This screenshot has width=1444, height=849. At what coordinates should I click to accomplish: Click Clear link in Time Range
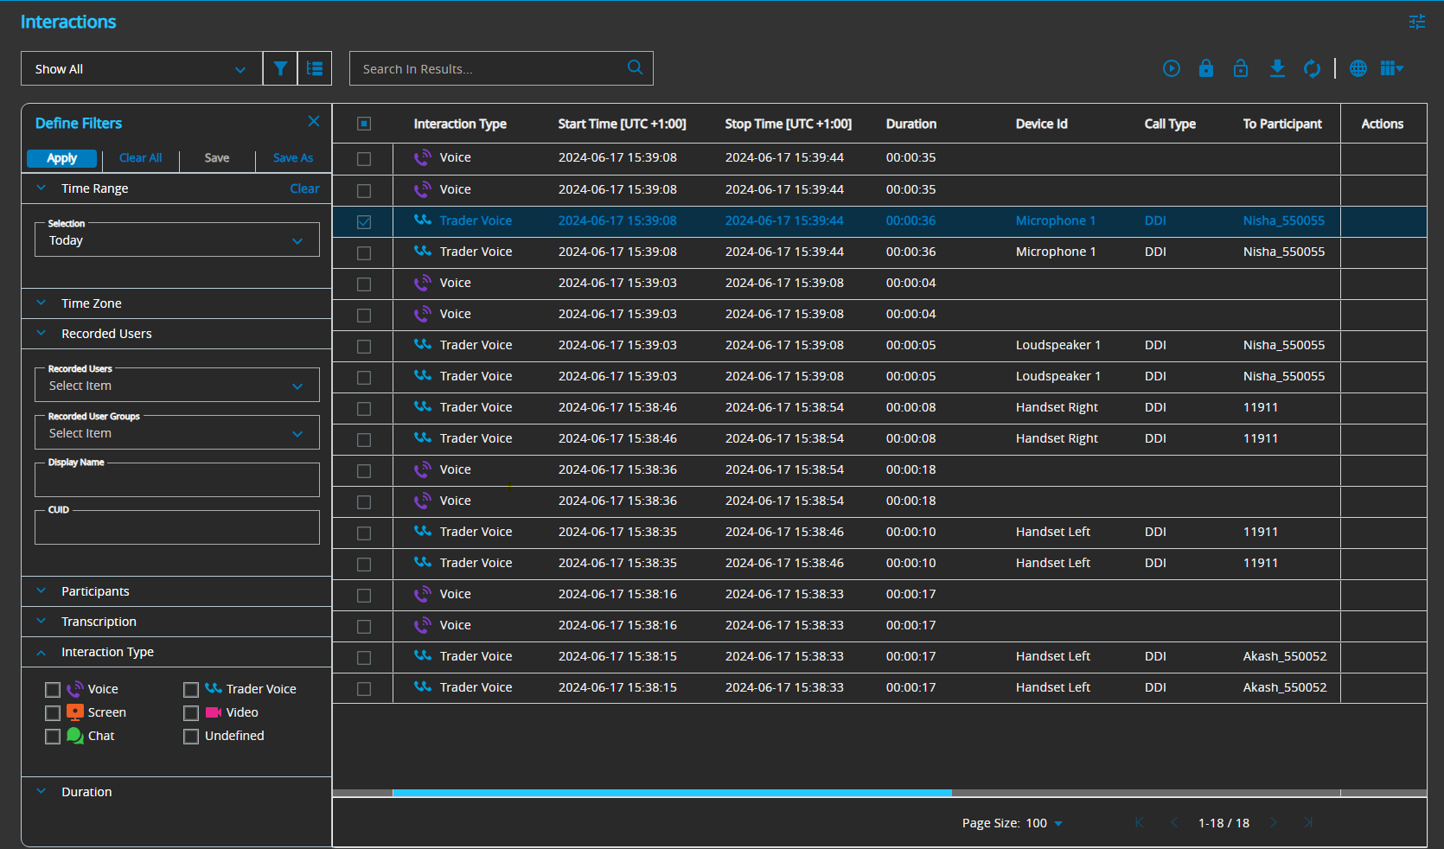[304, 188]
